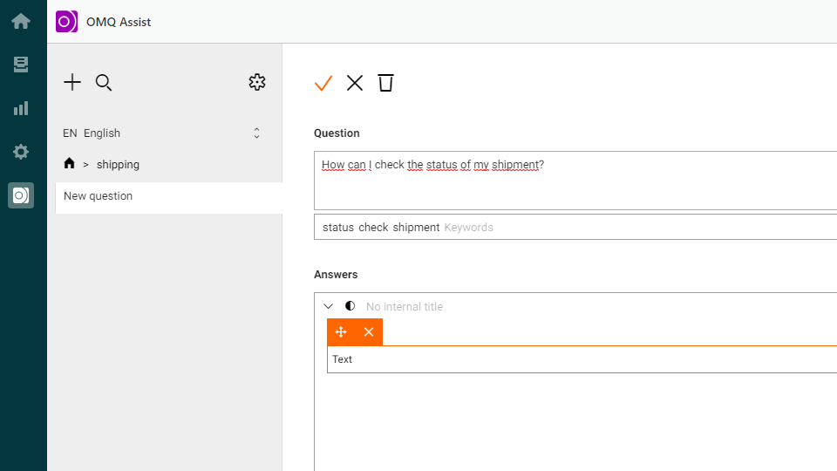
Task: Go to home breadcrumb icon
Action: [x=70, y=163]
